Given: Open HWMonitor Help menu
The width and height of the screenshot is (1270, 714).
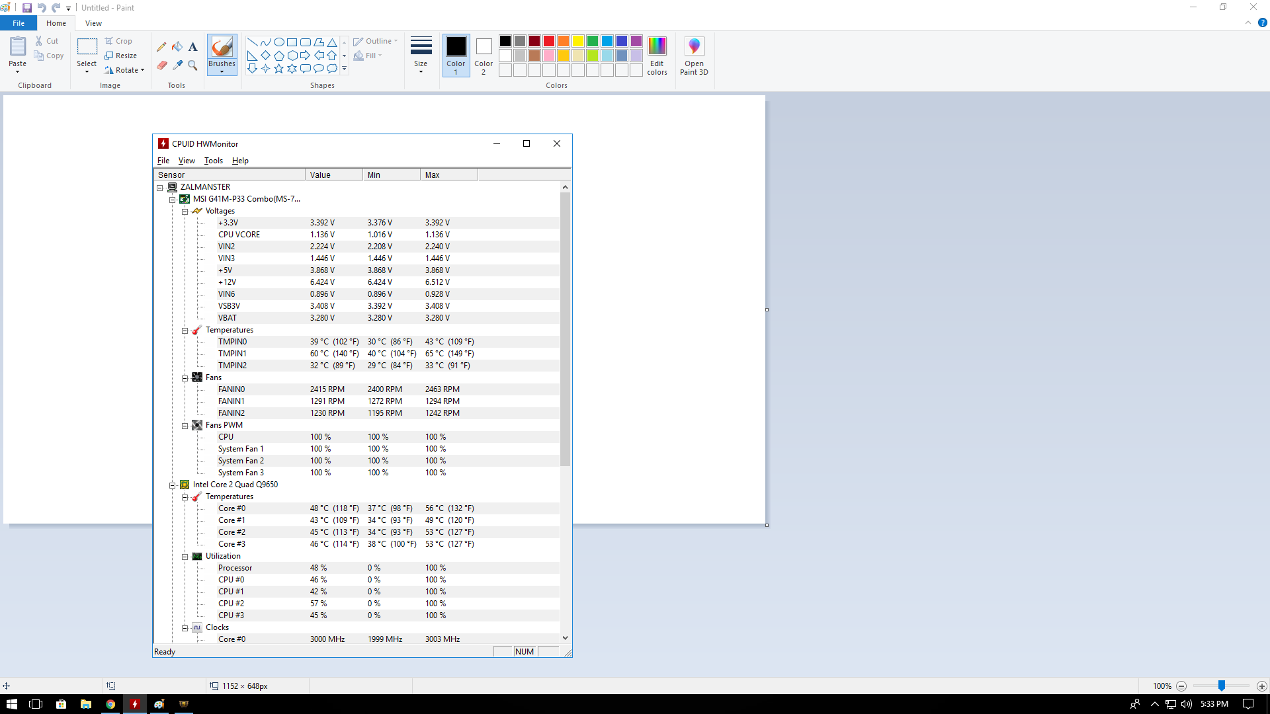Looking at the screenshot, I should tap(240, 161).
